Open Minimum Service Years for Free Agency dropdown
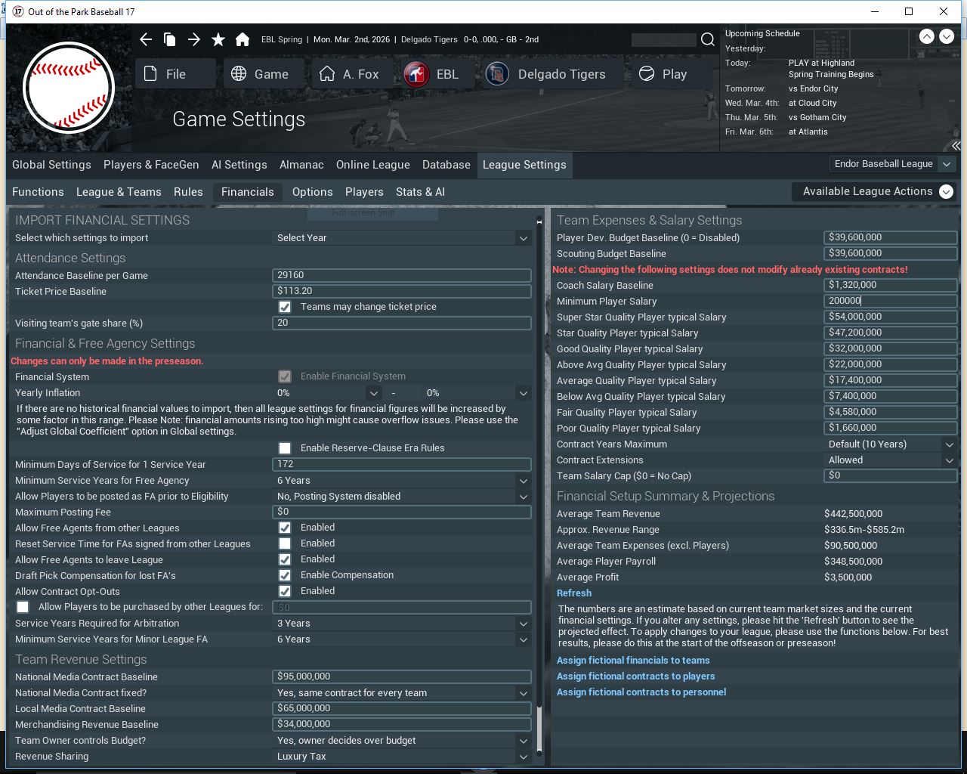Viewport: 967px width, 774px height. [401, 481]
